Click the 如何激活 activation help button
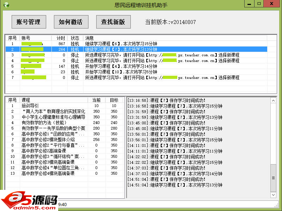 (71, 22)
